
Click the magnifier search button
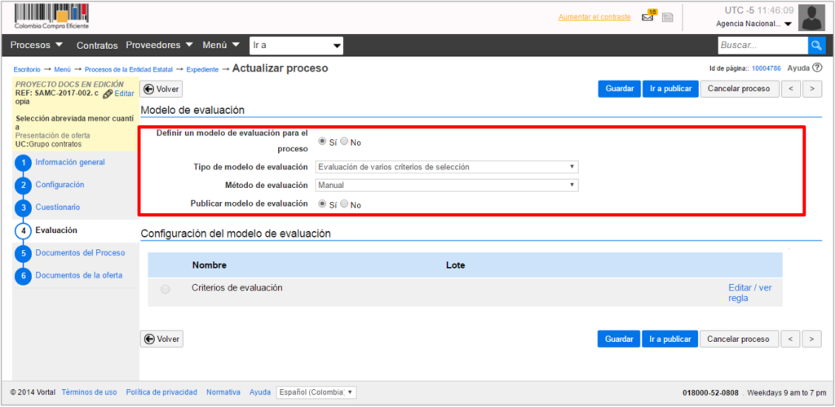(x=816, y=46)
